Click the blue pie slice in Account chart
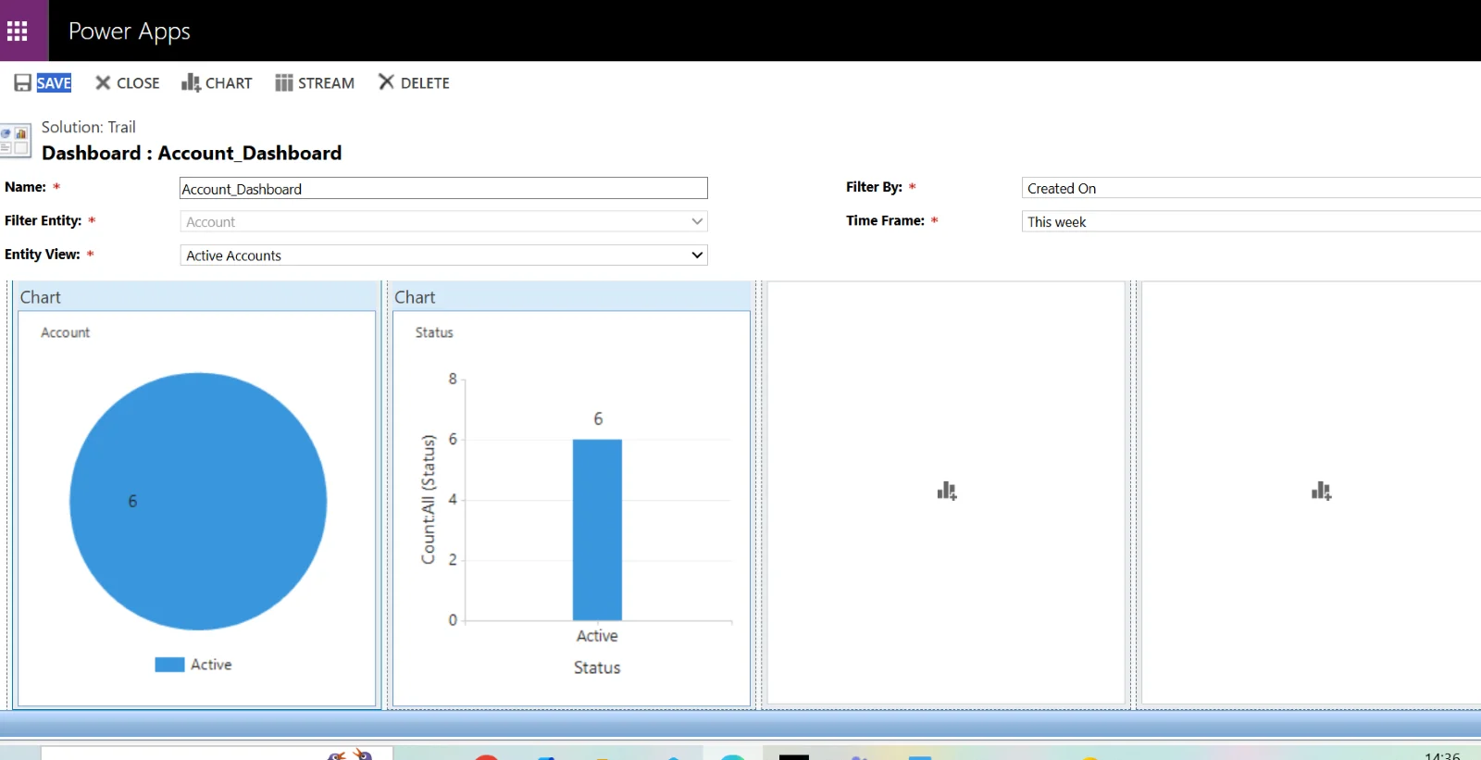 198,502
